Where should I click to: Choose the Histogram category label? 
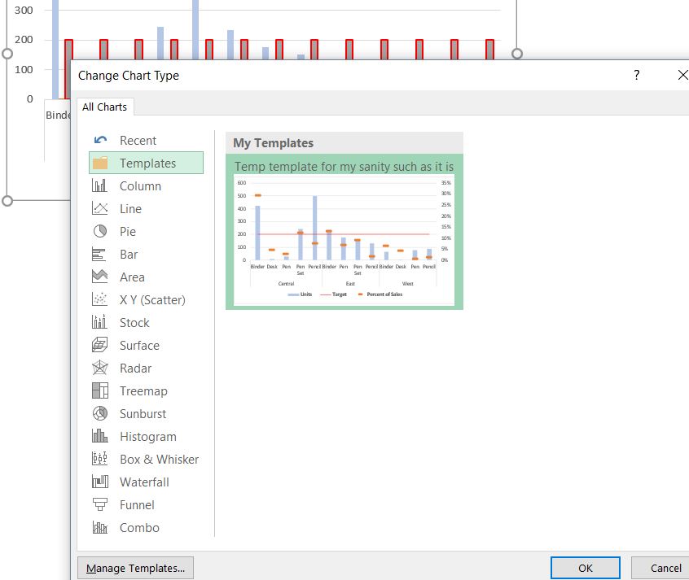pos(147,437)
